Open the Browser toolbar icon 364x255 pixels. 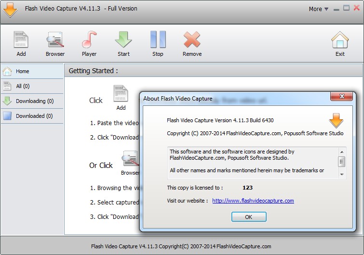(x=55, y=39)
